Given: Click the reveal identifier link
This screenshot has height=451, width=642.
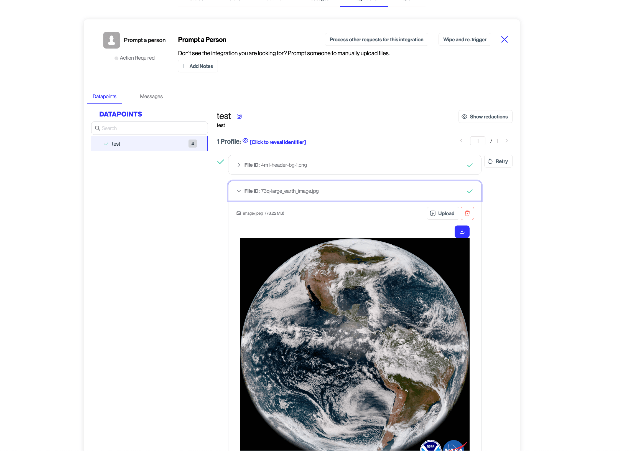Looking at the screenshot, I should (277, 142).
